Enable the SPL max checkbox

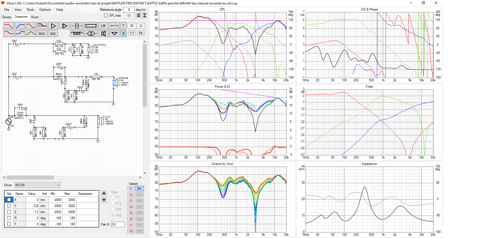click(106, 15)
